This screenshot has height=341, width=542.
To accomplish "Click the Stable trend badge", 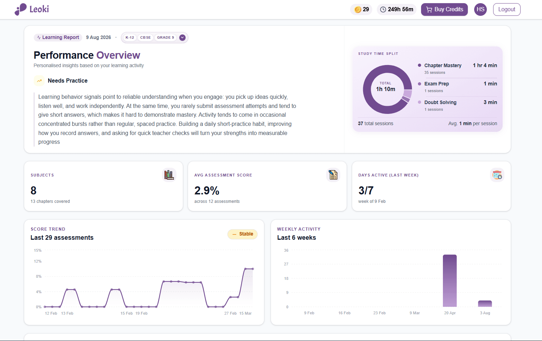I will (x=243, y=234).
